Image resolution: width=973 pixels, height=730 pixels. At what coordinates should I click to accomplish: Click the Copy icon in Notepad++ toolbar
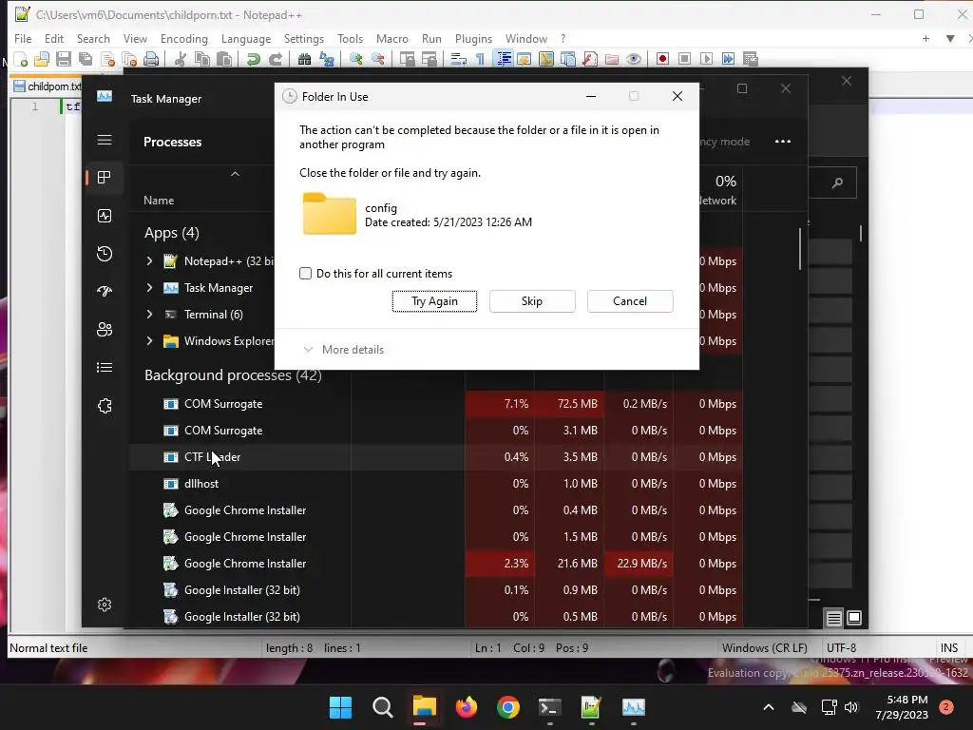202,59
